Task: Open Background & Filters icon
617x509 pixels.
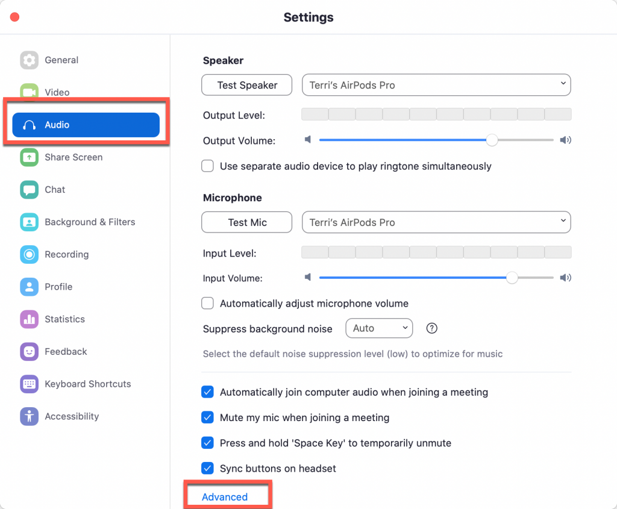Action: tap(29, 222)
